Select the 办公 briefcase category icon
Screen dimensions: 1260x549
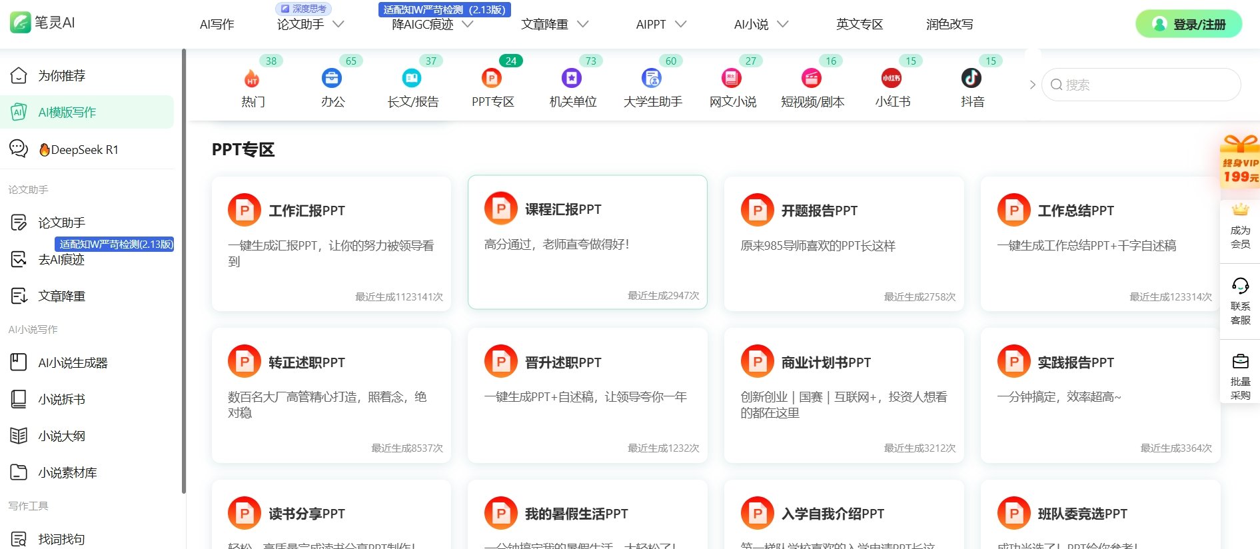point(332,79)
